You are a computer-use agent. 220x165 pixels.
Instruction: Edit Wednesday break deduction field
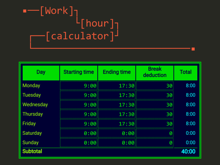click(x=155, y=104)
